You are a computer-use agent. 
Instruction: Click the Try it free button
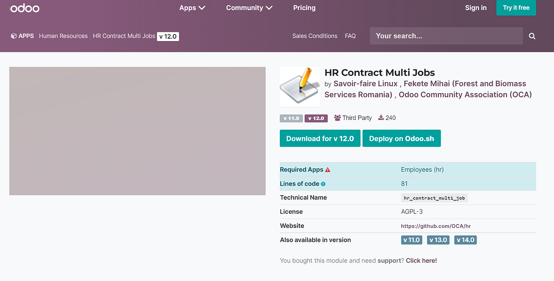516,7
